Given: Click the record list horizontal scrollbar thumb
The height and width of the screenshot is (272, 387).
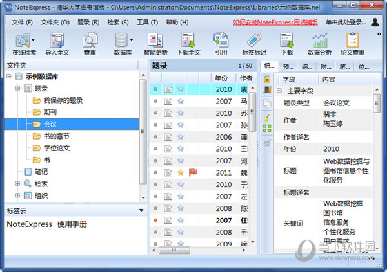Looking at the screenshot, I should (174, 250).
